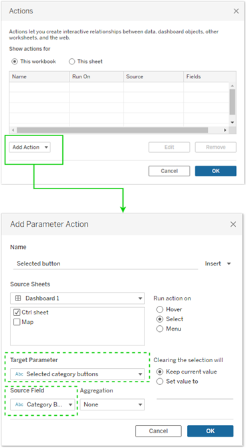246x448 pixels.
Task: Click the vertical scrollbar down arrow
Action: point(233,122)
